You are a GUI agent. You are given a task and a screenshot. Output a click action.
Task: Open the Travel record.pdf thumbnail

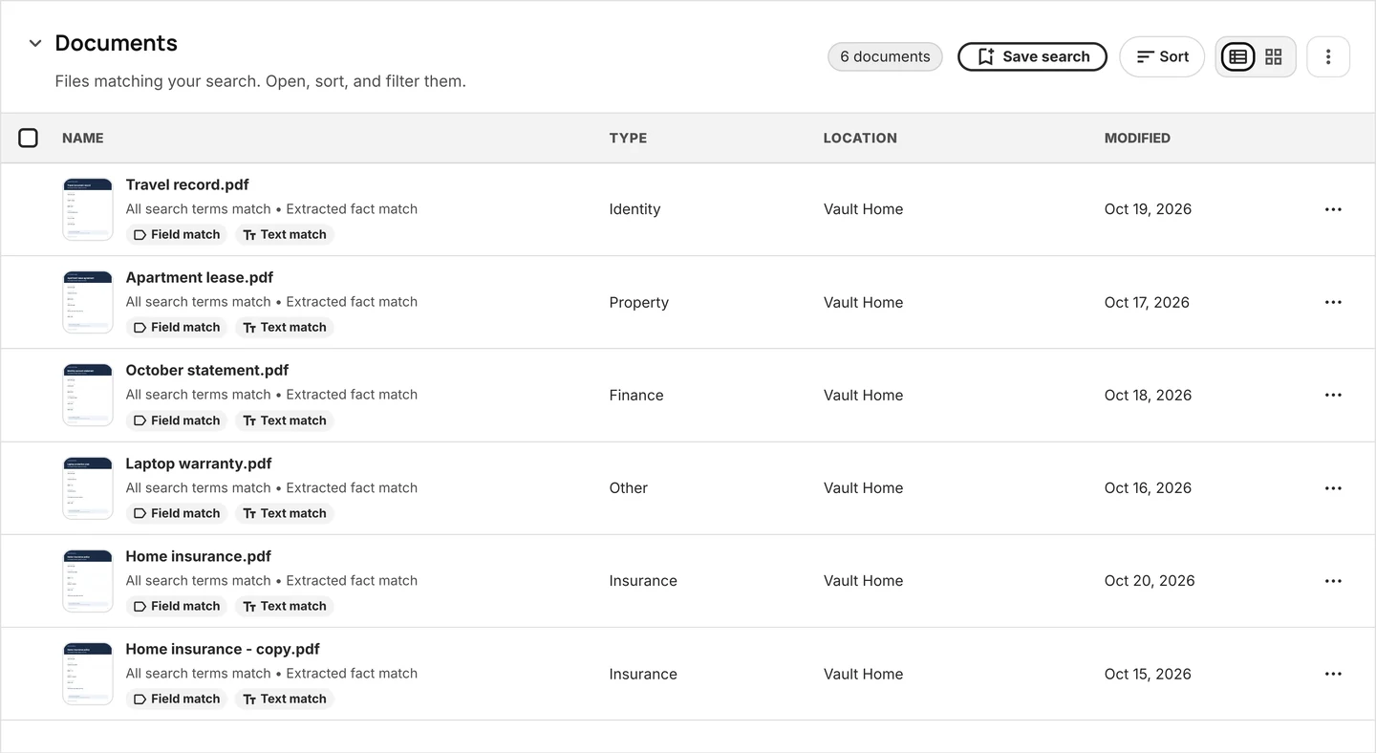click(88, 209)
